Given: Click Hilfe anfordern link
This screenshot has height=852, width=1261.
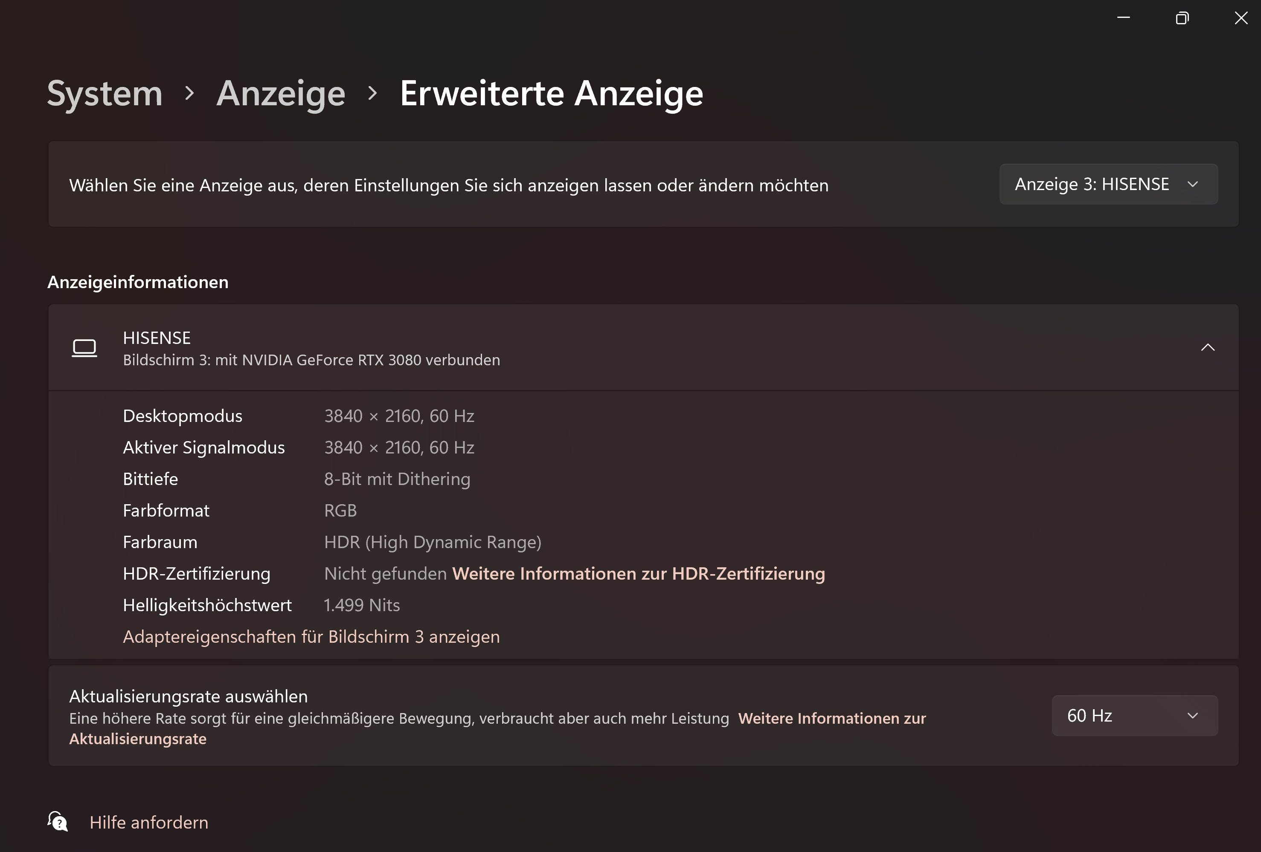Looking at the screenshot, I should coord(149,822).
